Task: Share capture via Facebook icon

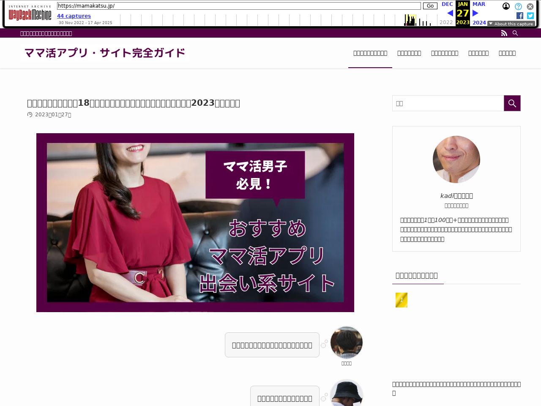Action: coord(520,16)
